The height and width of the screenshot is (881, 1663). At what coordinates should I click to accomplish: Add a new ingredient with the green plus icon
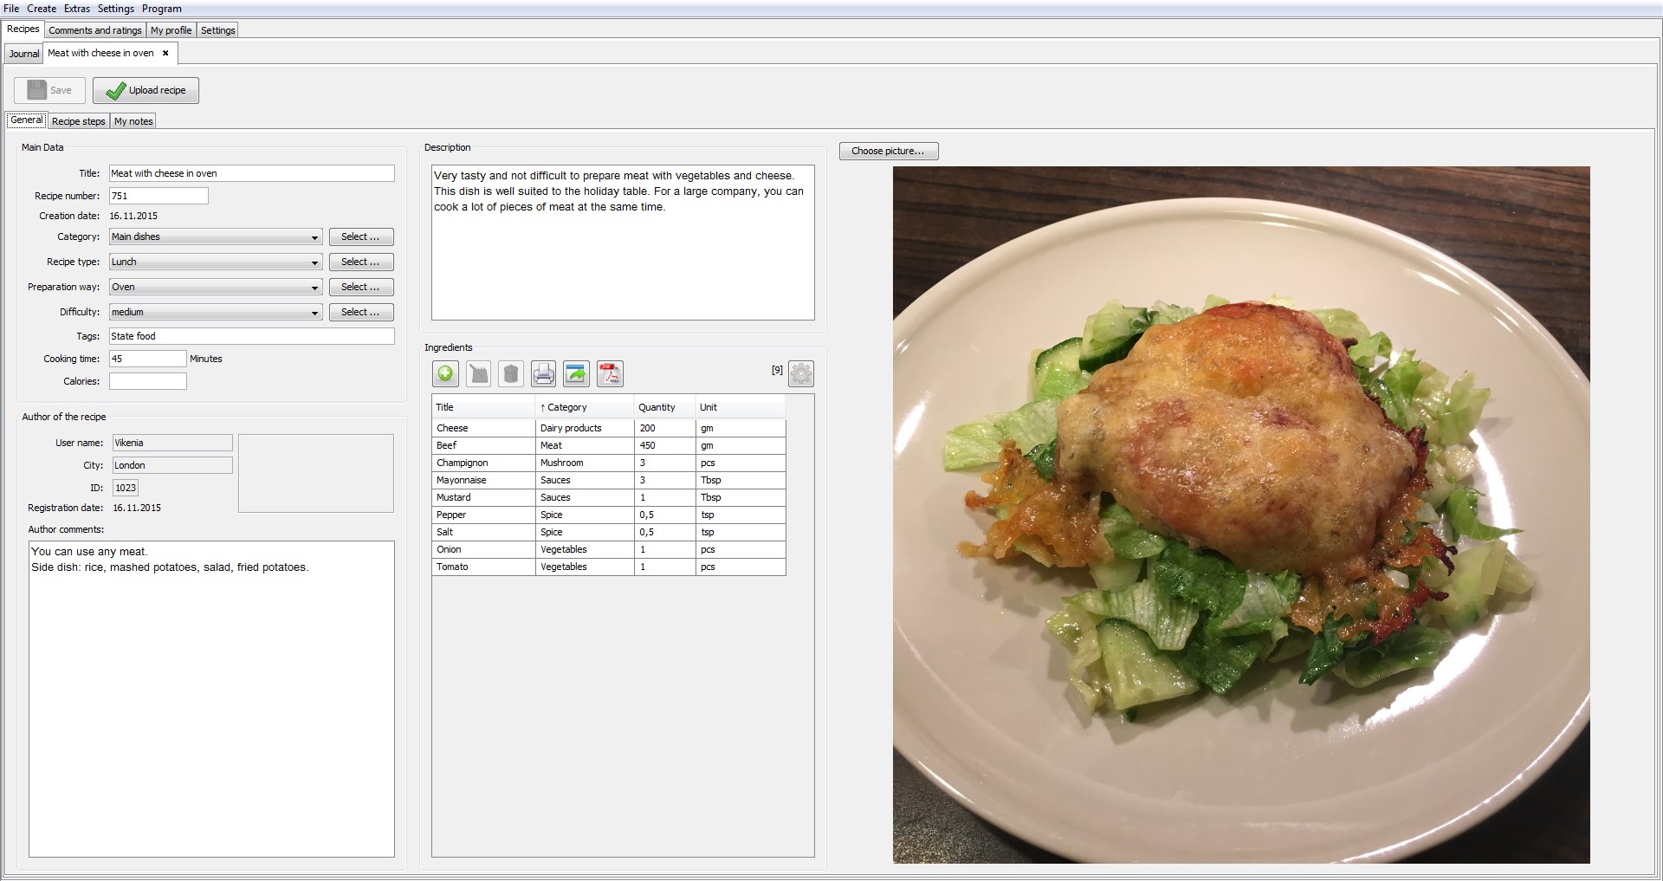click(x=445, y=373)
